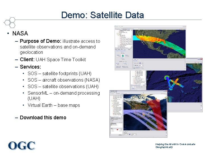Open the top screenshot with orange-green satellite swath
The image size is (205, 153).
tap(150, 48)
